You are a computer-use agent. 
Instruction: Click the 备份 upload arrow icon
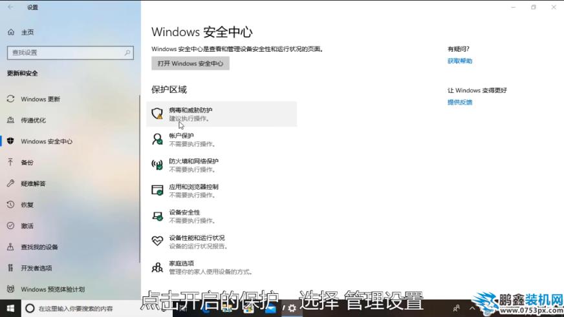pyautogui.click(x=10, y=162)
